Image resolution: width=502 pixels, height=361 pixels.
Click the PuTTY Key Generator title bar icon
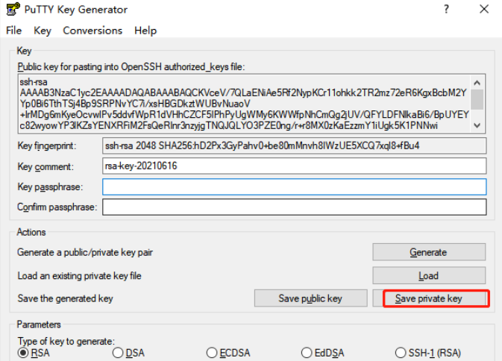12,10
